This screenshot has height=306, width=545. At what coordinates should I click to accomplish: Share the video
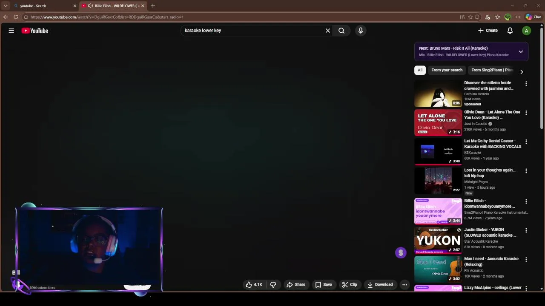(x=296, y=285)
